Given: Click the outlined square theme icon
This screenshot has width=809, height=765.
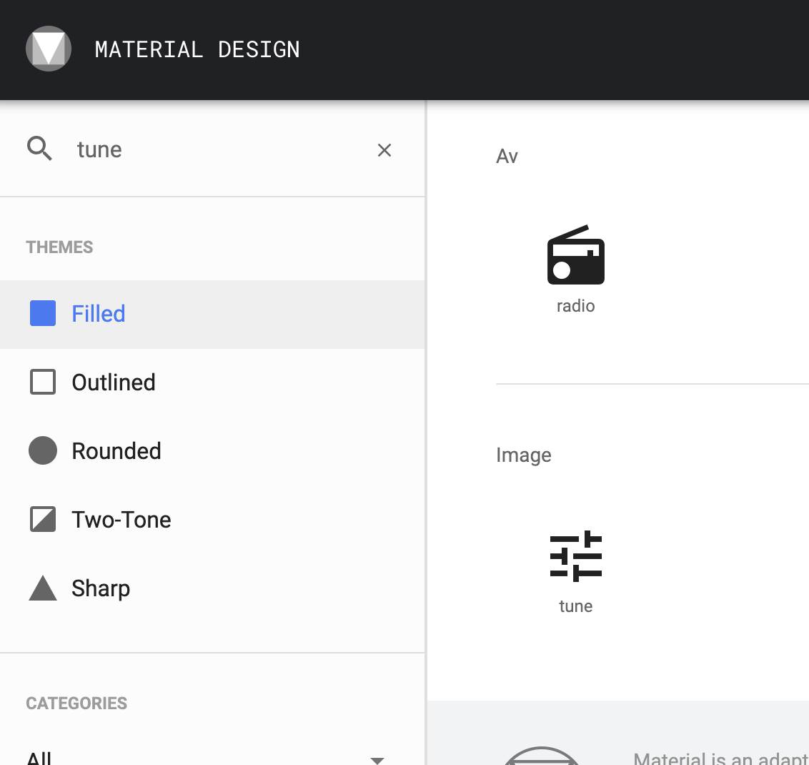Looking at the screenshot, I should [x=42, y=382].
